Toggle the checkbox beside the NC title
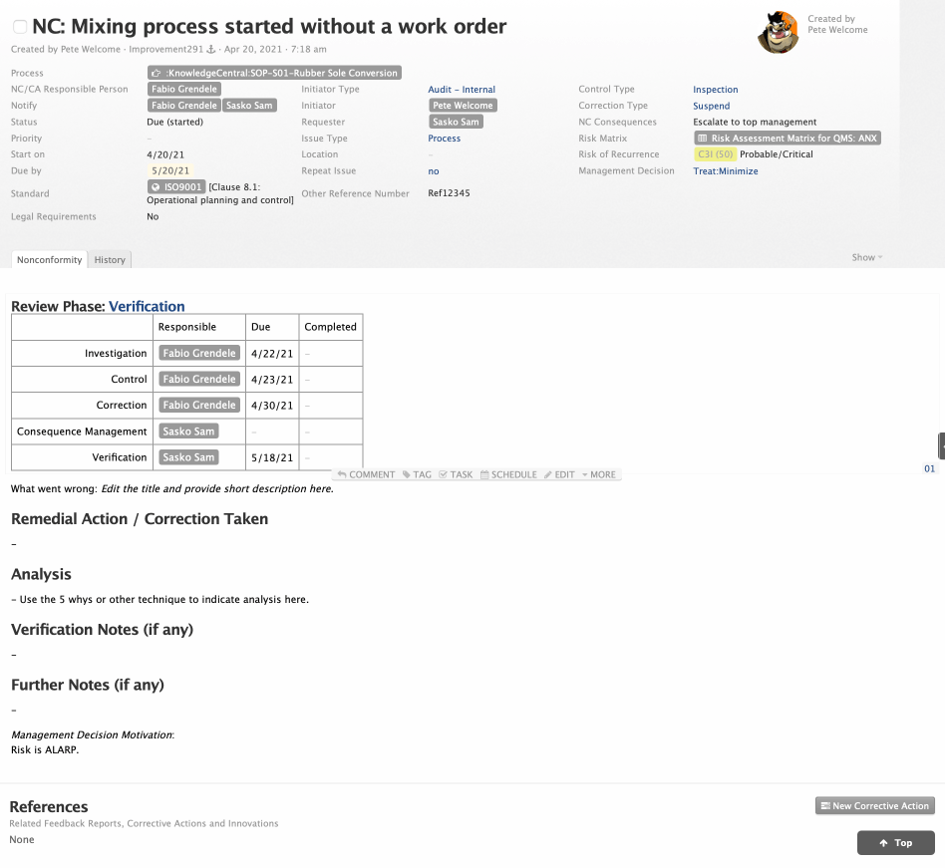 pos(20,27)
